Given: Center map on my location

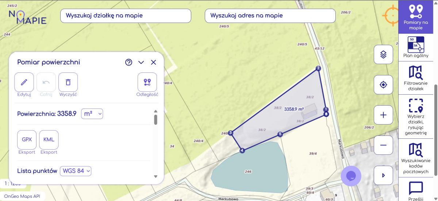Looking at the screenshot, I should (x=383, y=85).
